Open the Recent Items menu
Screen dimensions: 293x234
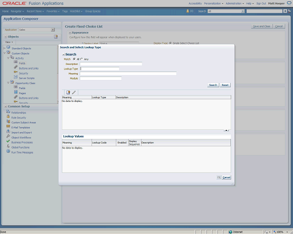pos(35,11)
